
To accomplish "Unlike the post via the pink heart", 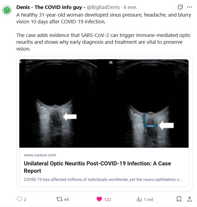I will 99,199.
